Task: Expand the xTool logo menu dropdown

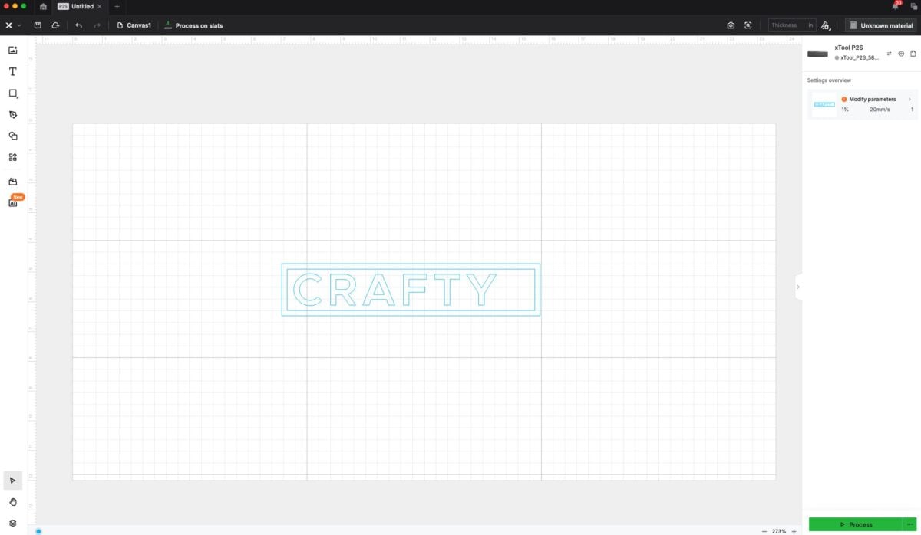Action: [x=12, y=25]
